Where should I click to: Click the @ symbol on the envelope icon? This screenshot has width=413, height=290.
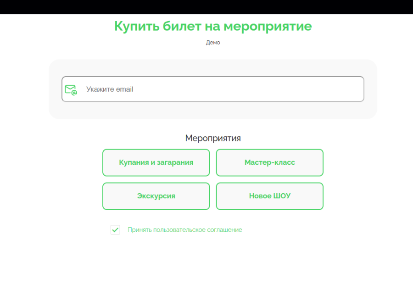tap(74, 93)
